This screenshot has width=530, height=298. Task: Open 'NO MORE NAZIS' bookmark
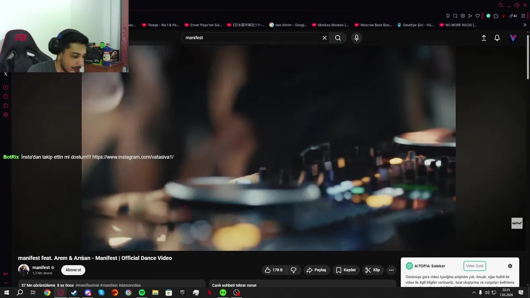pos(458,25)
